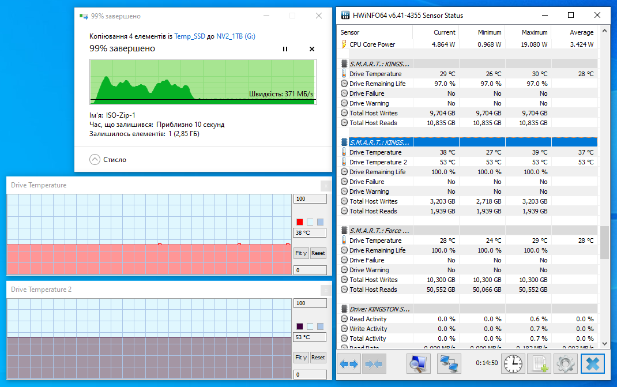Pause the file copy operation
This screenshot has width=617, height=387.
(285, 49)
